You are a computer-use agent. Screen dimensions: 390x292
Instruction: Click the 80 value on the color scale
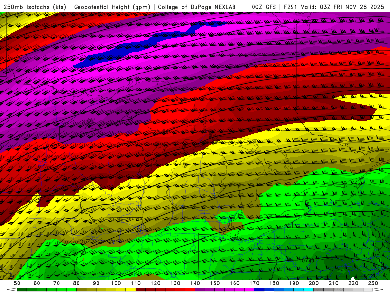click(76, 283)
